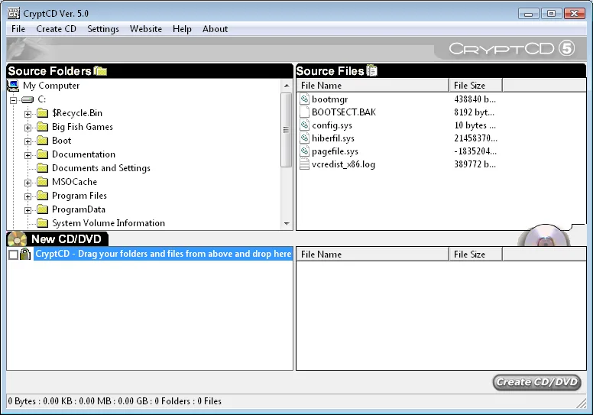Screen dimensions: 593x415
Task: Click the Source Folders vertical scrollbar thumb
Action: point(287,130)
